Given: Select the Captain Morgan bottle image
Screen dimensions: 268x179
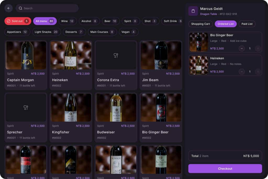Looking at the screenshot, I should [x=26, y=55].
